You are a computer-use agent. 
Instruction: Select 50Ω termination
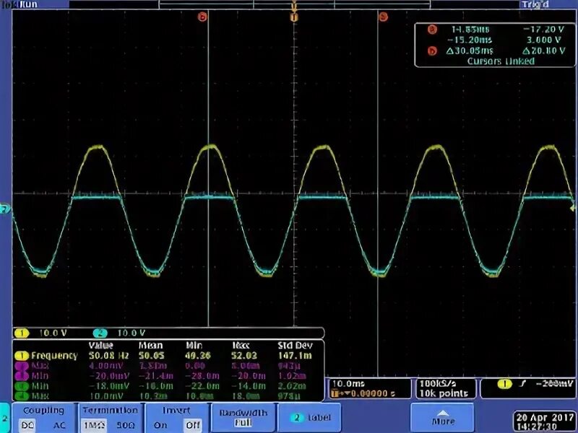[x=126, y=425]
